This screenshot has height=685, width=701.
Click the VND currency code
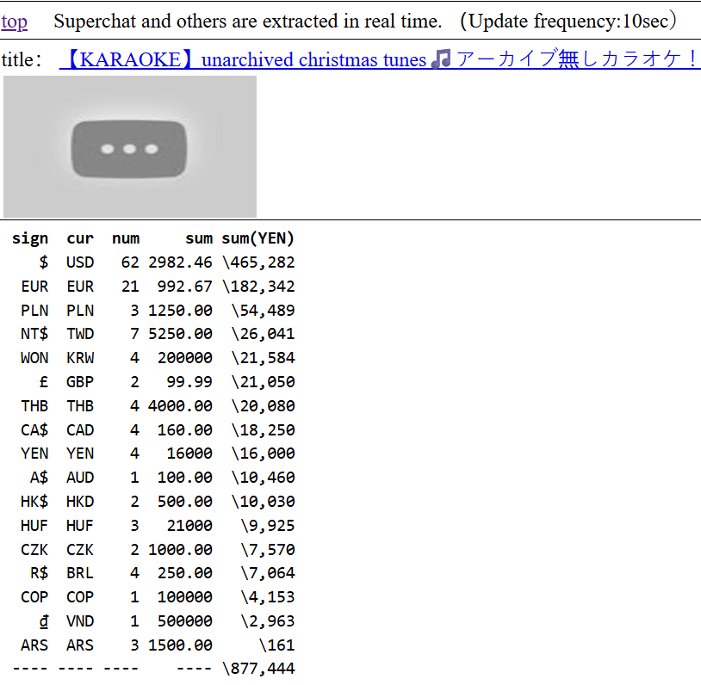(x=80, y=621)
